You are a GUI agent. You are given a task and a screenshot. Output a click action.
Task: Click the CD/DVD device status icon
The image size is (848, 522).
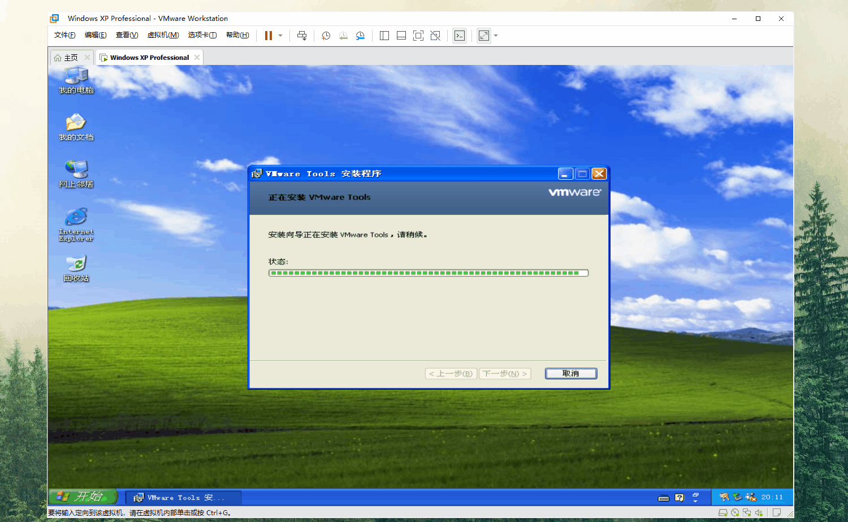tap(735, 513)
